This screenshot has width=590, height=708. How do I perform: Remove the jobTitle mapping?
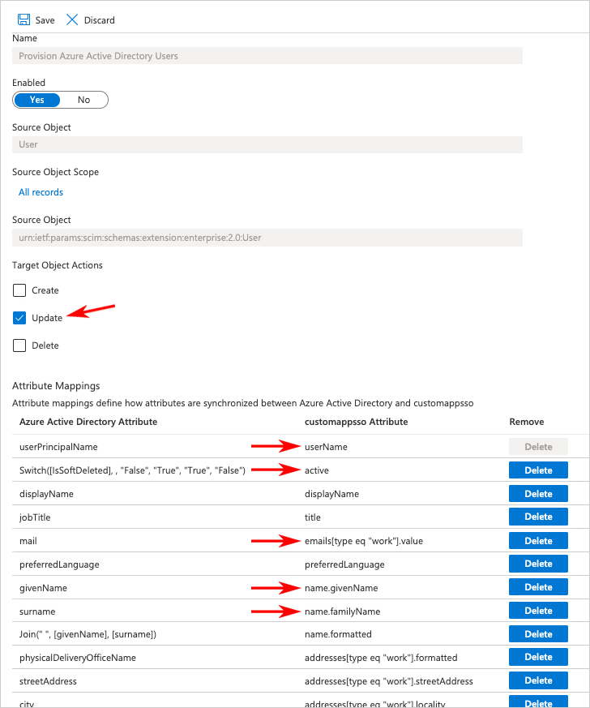point(538,517)
